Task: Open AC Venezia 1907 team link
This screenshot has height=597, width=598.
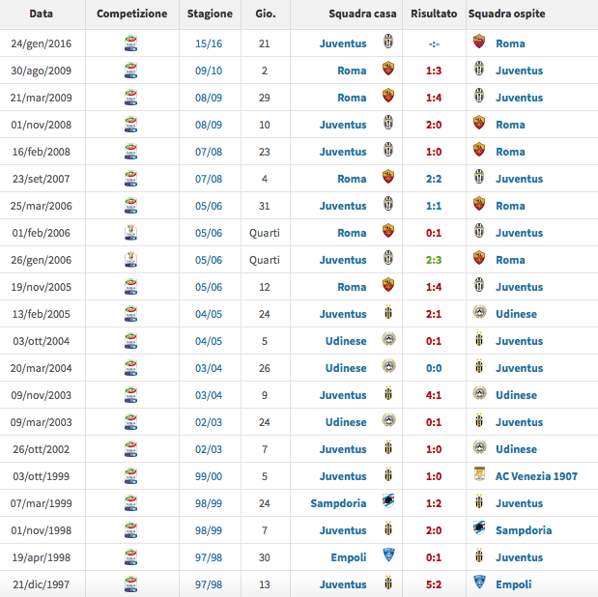Action: point(536,476)
